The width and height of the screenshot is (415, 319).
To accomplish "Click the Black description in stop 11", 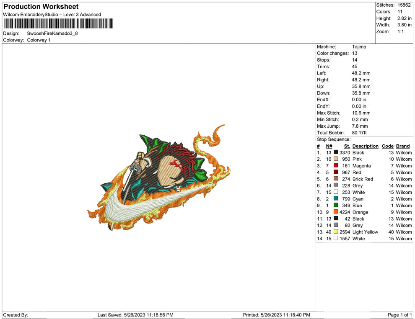I will click(358, 219).
